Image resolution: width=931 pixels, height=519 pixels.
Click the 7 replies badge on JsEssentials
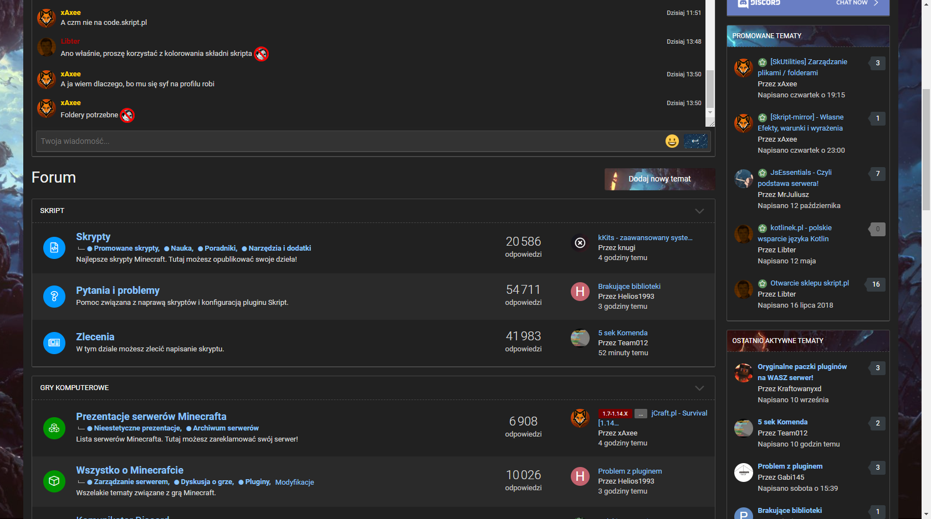pos(877,174)
